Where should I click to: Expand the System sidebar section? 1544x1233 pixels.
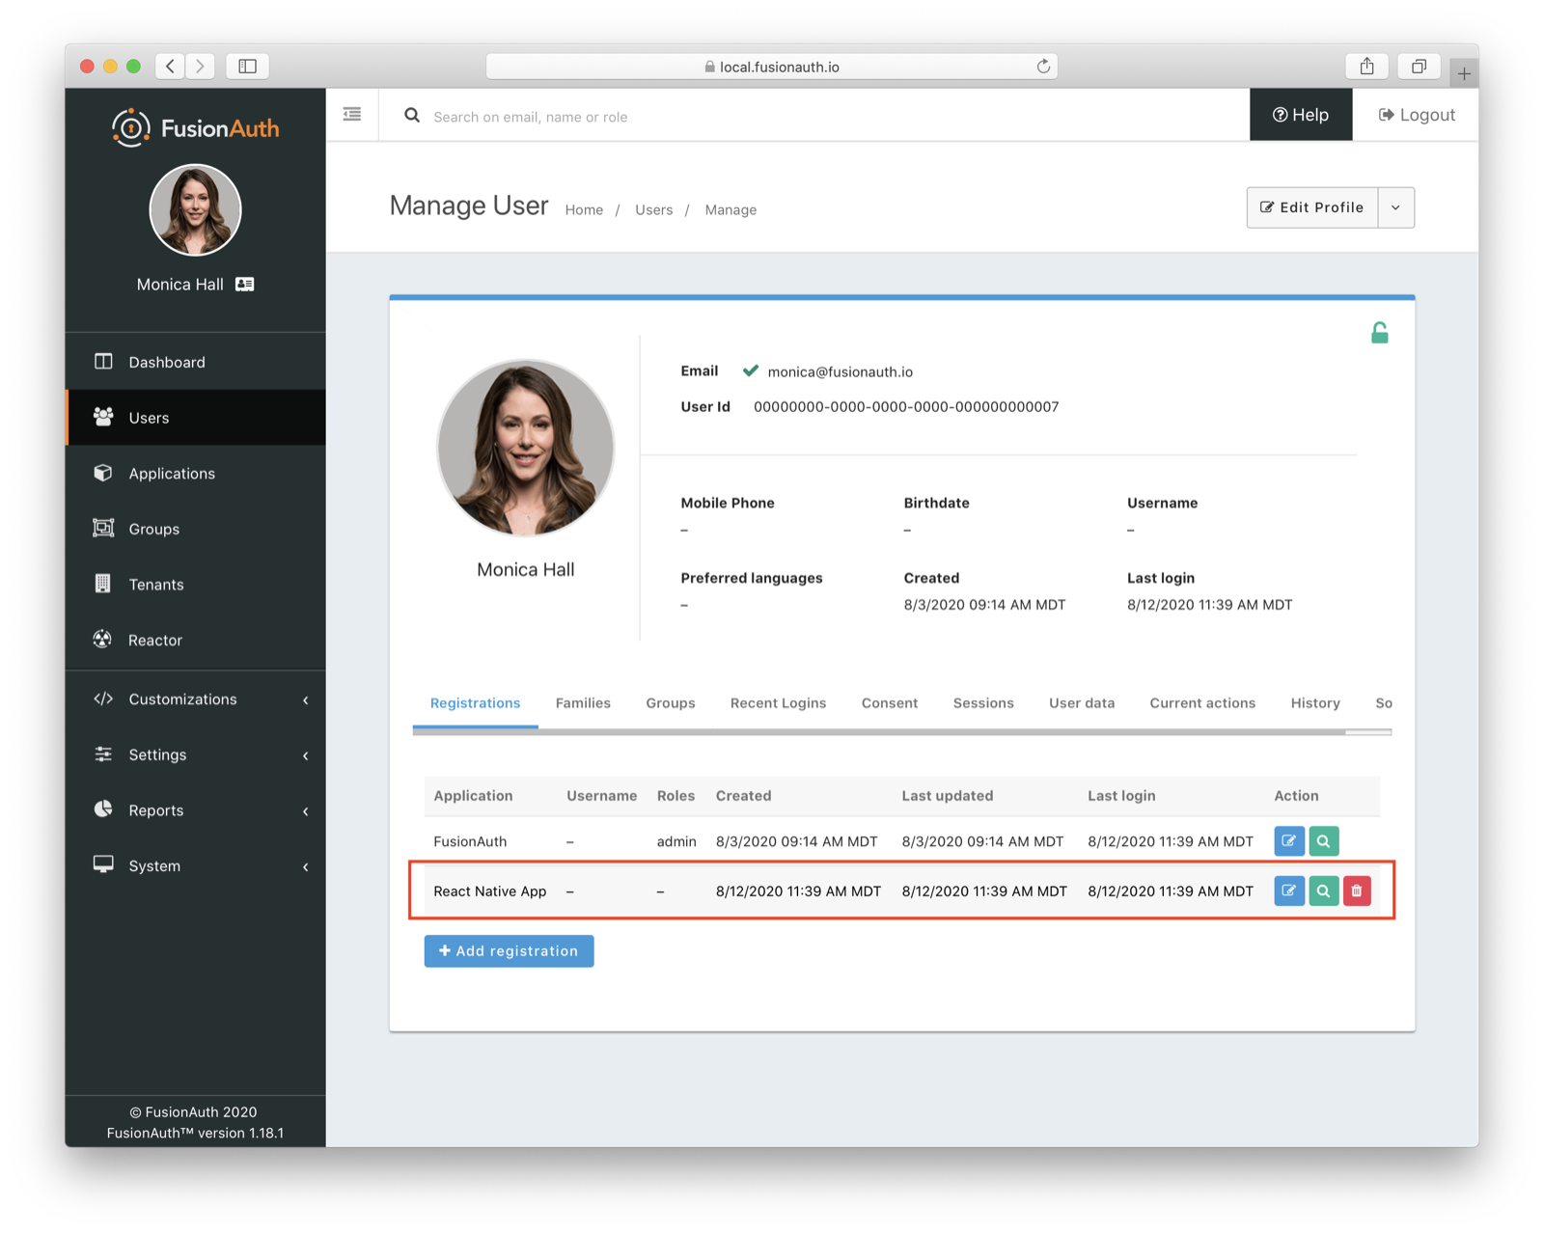(196, 865)
